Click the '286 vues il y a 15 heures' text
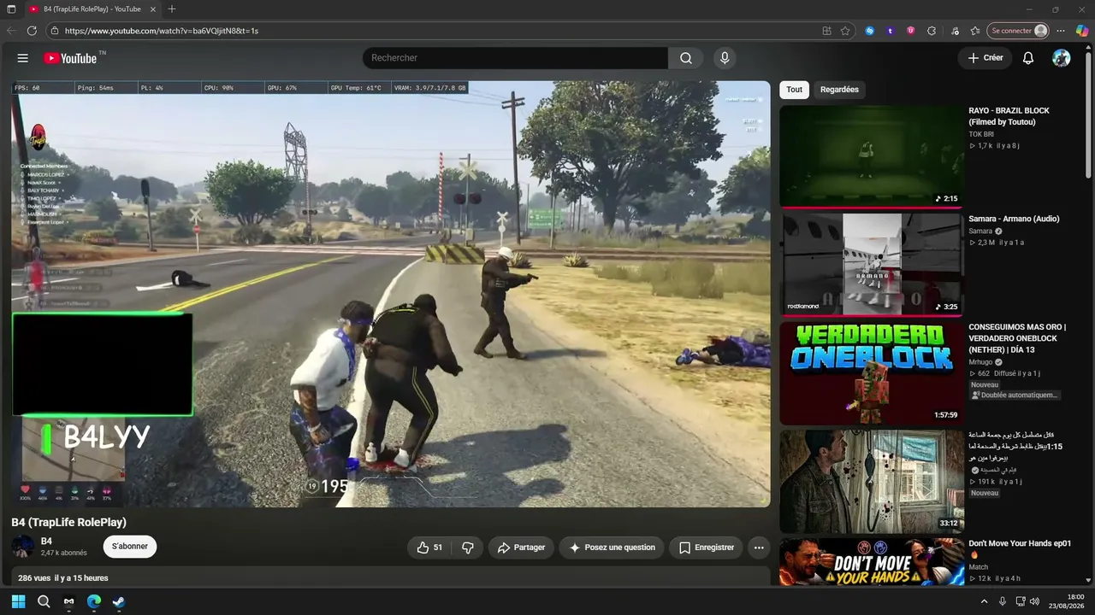Viewport: 1095px width, 615px height. click(63, 578)
